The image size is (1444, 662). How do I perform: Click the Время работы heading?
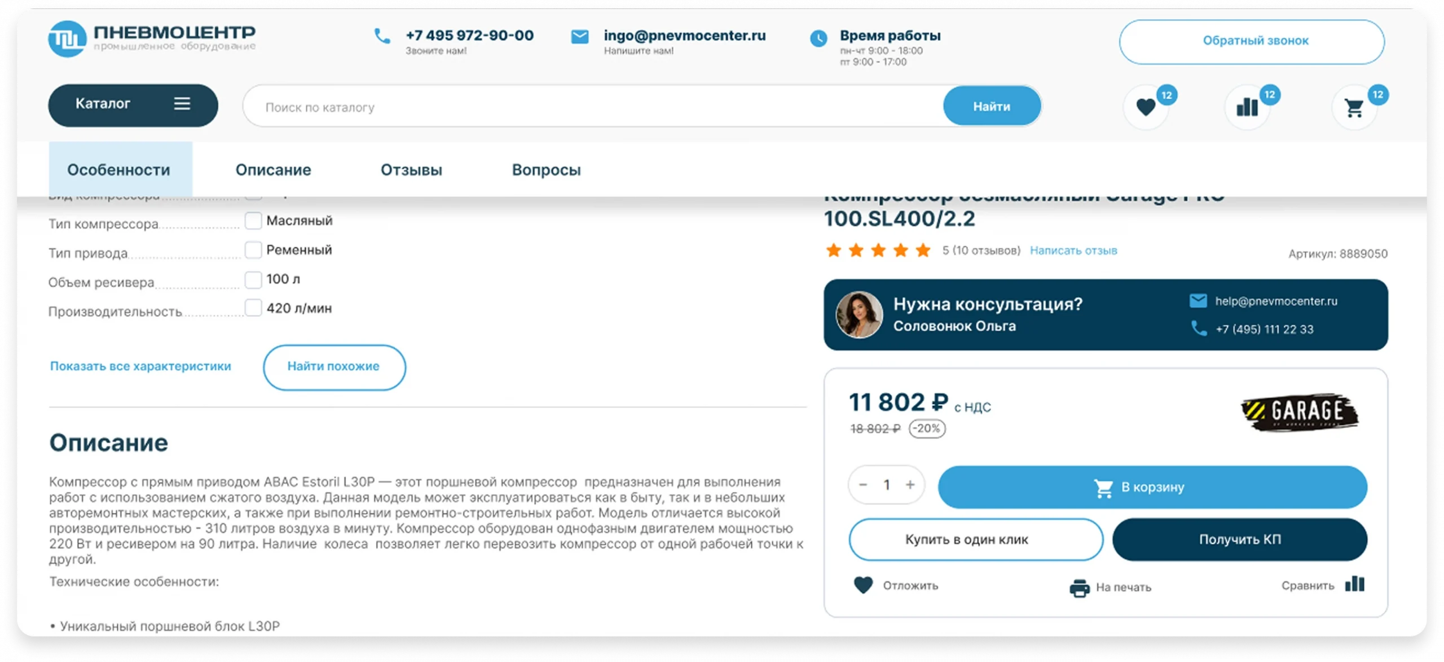(890, 35)
